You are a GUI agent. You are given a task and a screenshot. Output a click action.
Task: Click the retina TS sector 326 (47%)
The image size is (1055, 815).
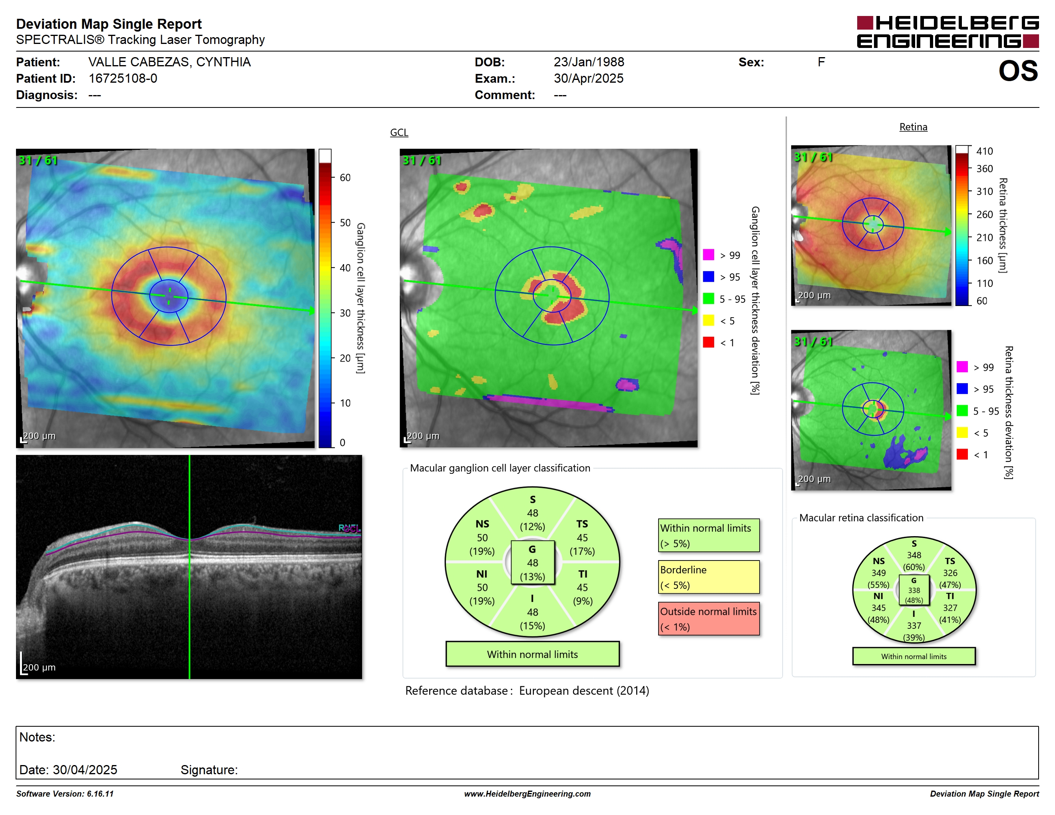[949, 572]
